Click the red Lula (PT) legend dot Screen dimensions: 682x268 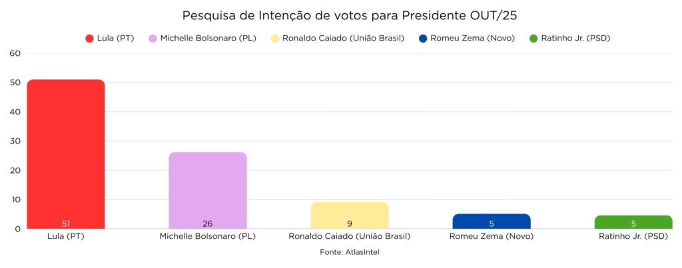click(89, 38)
